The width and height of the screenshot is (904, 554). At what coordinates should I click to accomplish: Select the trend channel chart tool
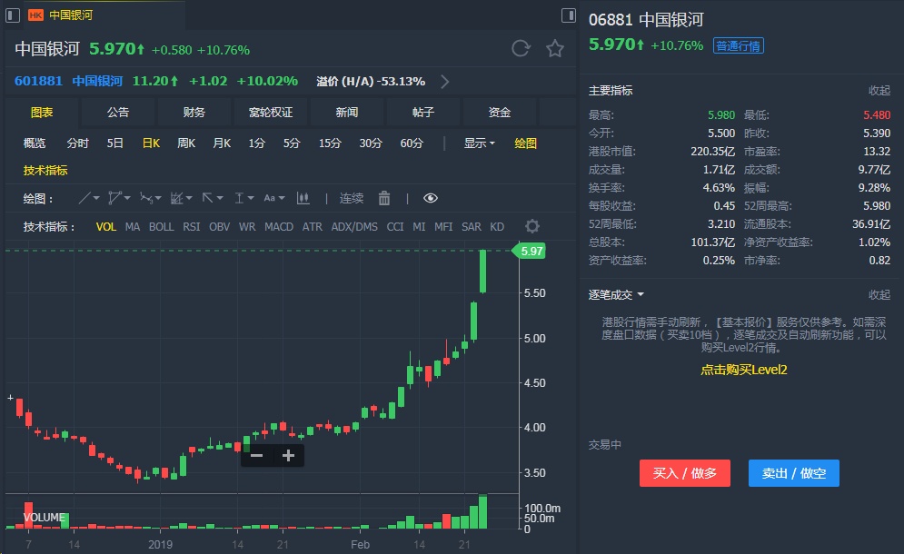point(177,198)
